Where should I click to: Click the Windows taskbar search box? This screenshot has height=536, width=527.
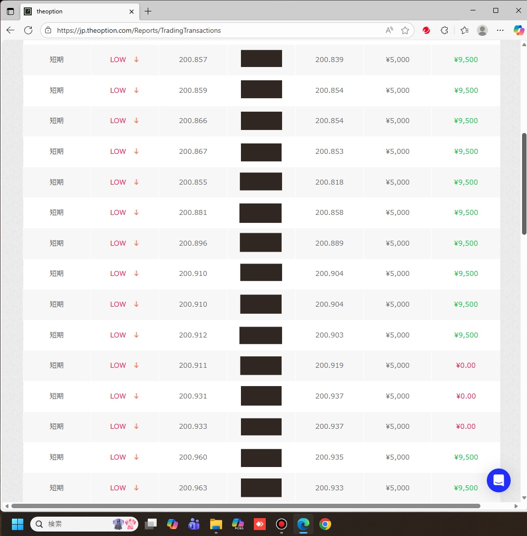pos(84,524)
